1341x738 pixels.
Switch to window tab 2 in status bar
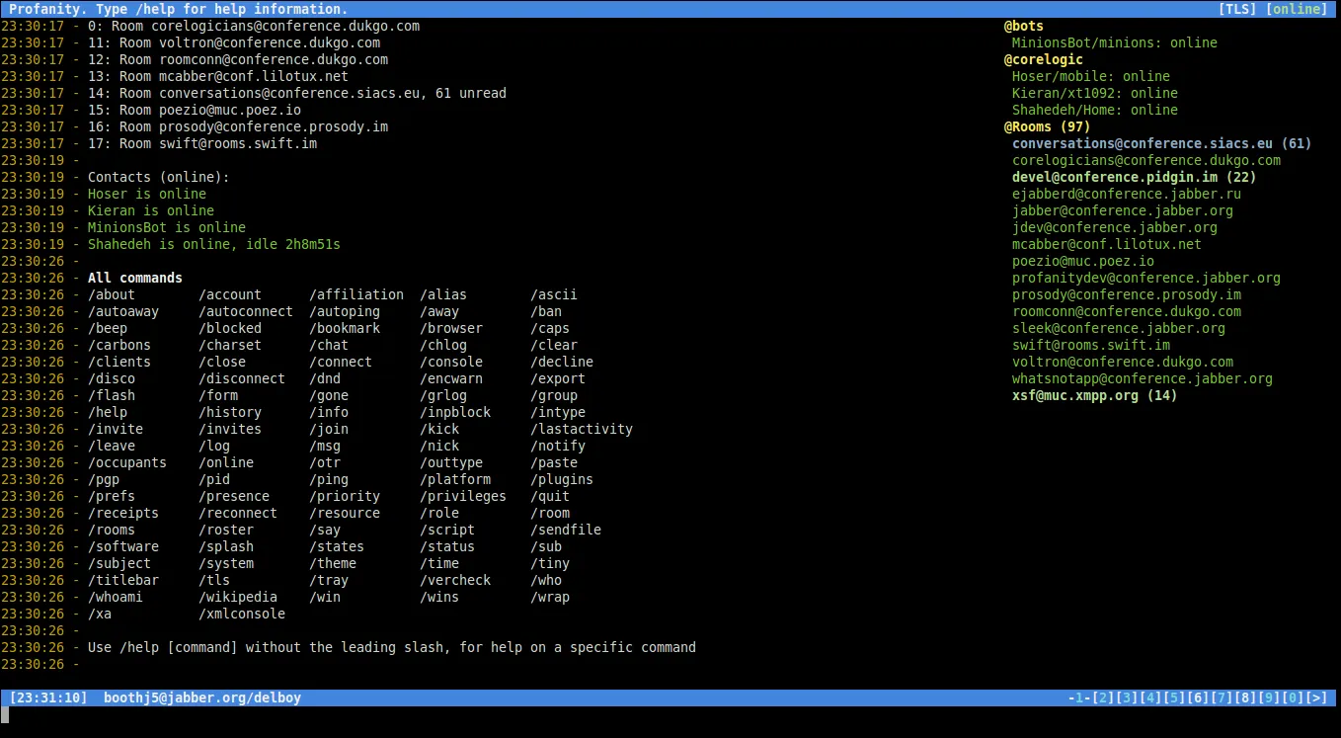click(1103, 697)
